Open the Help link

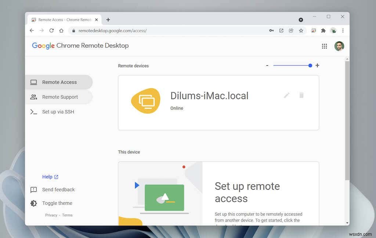pyautogui.click(x=50, y=177)
